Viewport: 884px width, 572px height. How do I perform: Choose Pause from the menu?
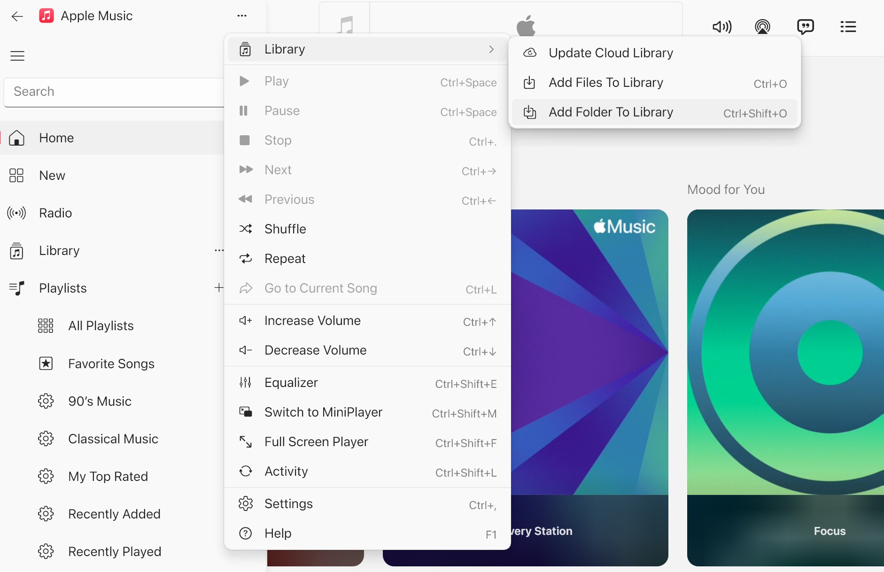(x=367, y=111)
